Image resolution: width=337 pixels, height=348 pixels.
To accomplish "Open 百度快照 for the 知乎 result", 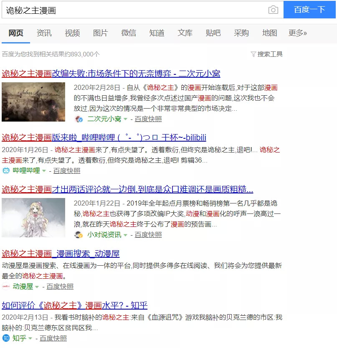I will pyautogui.click(x=53, y=338).
